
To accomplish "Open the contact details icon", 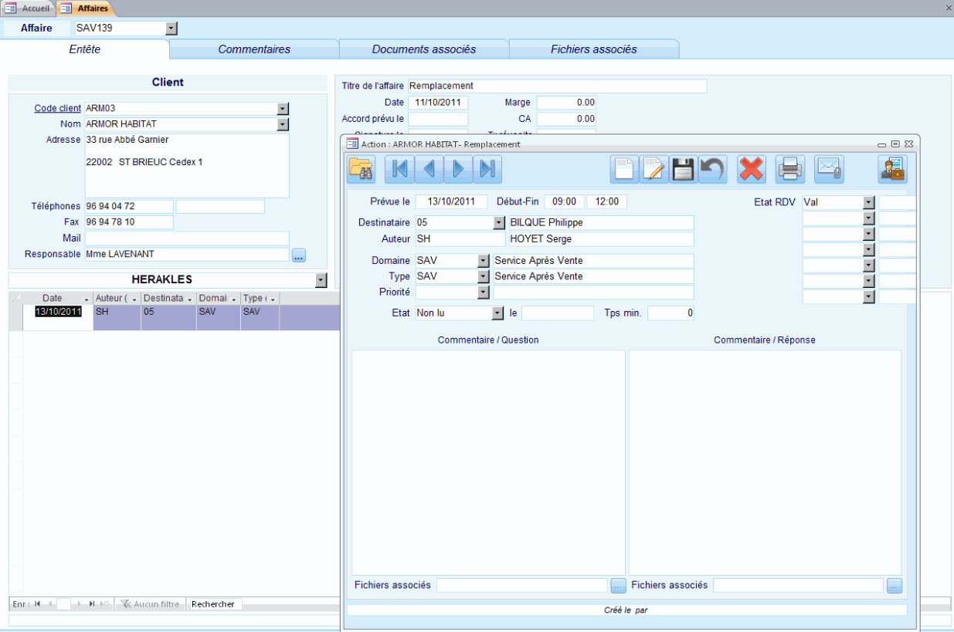I will pyautogui.click(x=892, y=169).
